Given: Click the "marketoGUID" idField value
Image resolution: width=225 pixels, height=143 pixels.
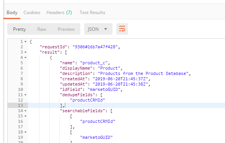Looking at the screenshot, I should 104,89.
